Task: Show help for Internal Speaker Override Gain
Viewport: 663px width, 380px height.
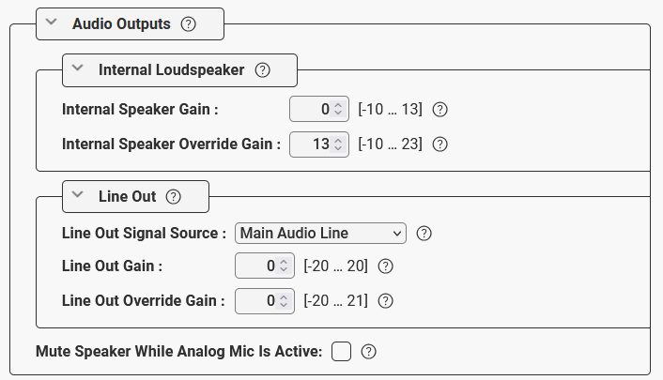Action: [x=439, y=144]
